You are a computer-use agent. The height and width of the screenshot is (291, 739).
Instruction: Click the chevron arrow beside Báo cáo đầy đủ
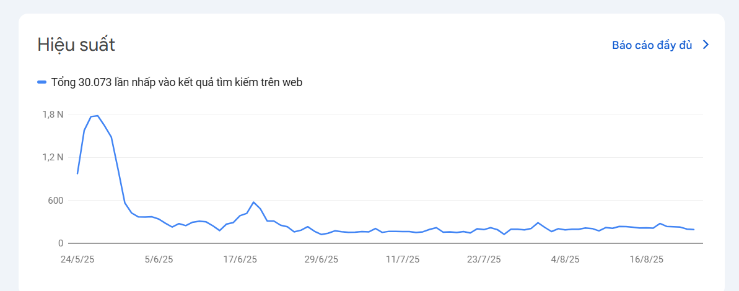pyautogui.click(x=706, y=45)
